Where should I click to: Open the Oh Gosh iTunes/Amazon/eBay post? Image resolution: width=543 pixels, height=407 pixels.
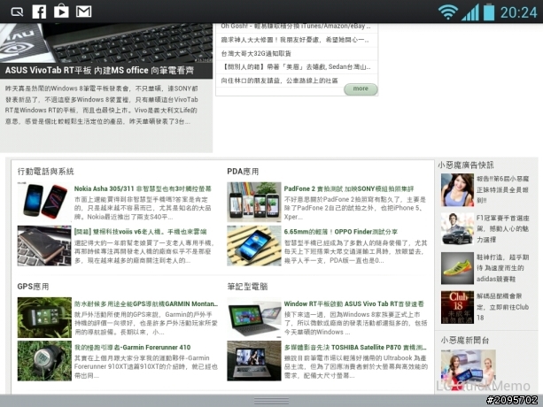296,27
